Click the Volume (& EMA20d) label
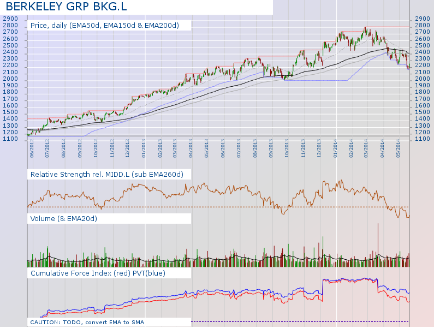This screenshot has width=434, height=328. tap(64, 219)
